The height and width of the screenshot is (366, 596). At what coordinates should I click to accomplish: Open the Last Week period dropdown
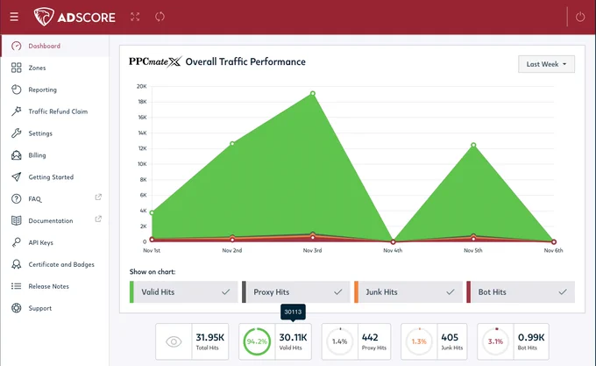click(x=546, y=64)
